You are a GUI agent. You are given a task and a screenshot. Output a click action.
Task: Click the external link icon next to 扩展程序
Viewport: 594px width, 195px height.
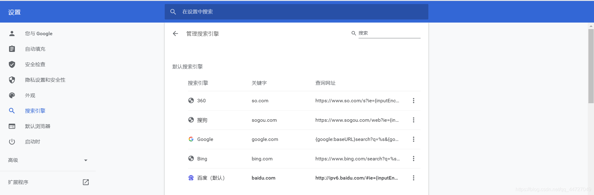click(x=86, y=182)
